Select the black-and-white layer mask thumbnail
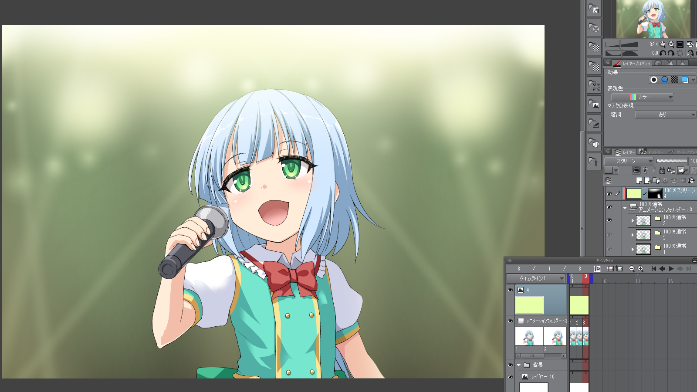The height and width of the screenshot is (392, 697). pyautogui.click(x=655, y=193)
